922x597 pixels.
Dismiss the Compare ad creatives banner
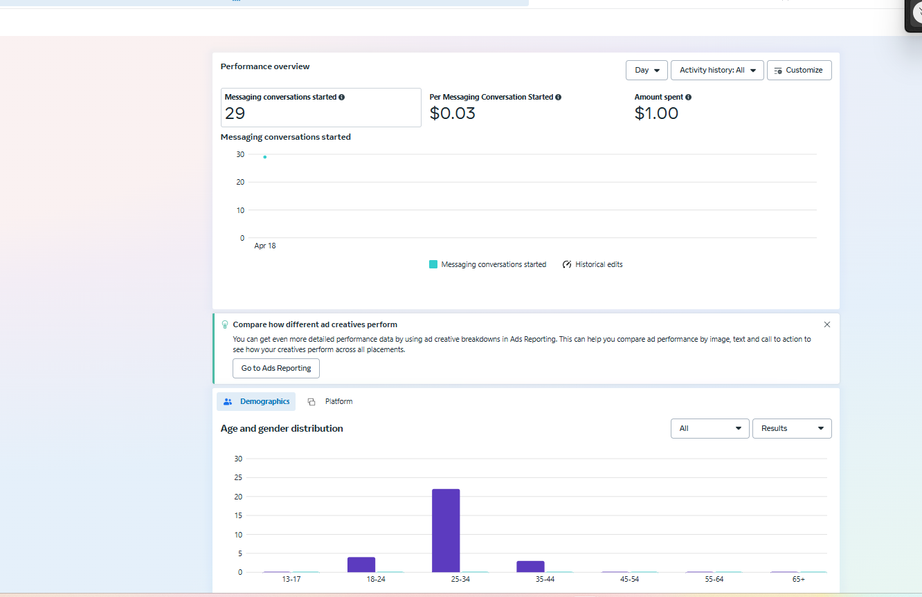coord(826,324)
